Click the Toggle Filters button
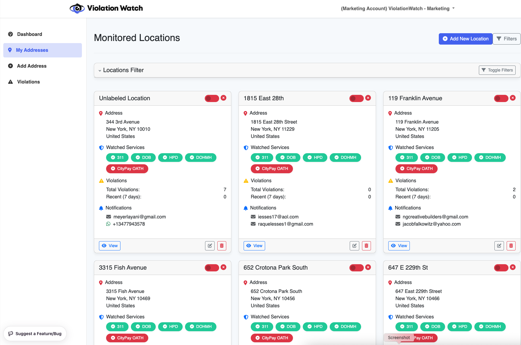 [x=497, y=70]
